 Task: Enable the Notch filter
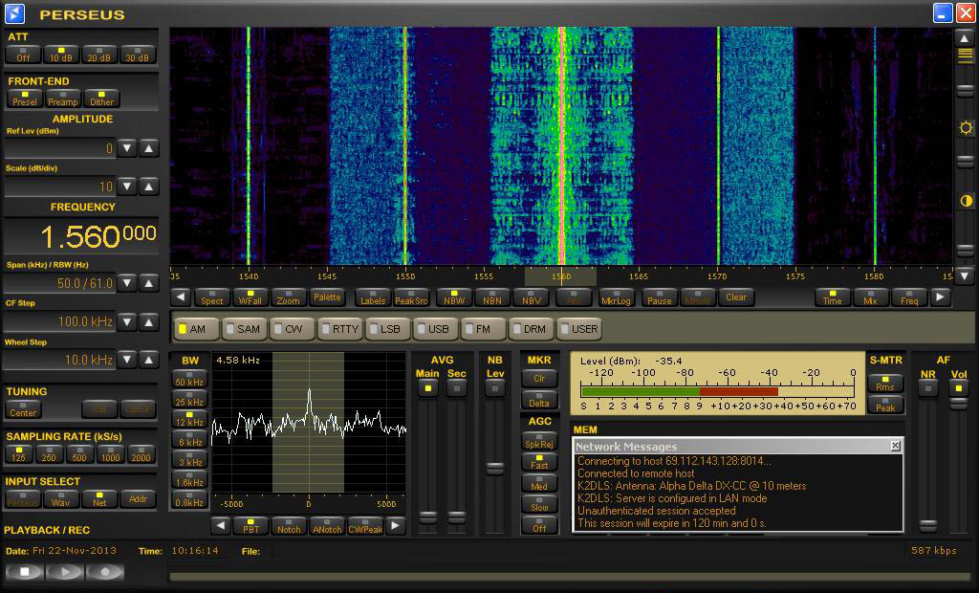click(x=289, y=525)
